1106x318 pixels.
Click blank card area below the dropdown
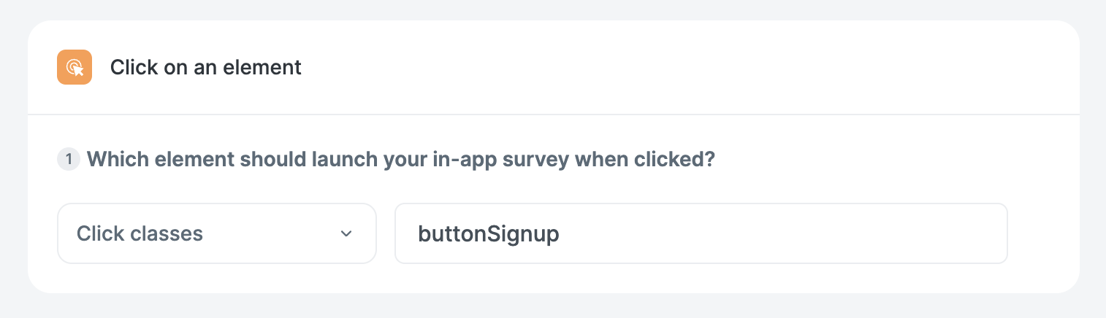click(x=217, y=279)
